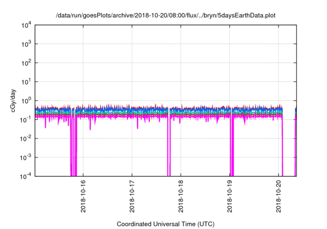Select the 10^0 y-axis label
This screenshot has height=229, width=327.
click(x=27, y=101)
